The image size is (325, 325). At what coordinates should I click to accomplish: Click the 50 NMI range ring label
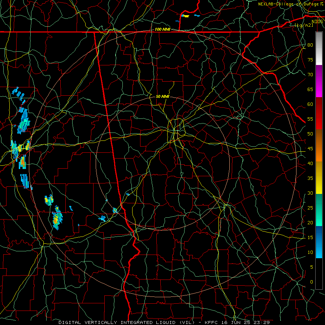pyautogui.click(x=162, y=96)
